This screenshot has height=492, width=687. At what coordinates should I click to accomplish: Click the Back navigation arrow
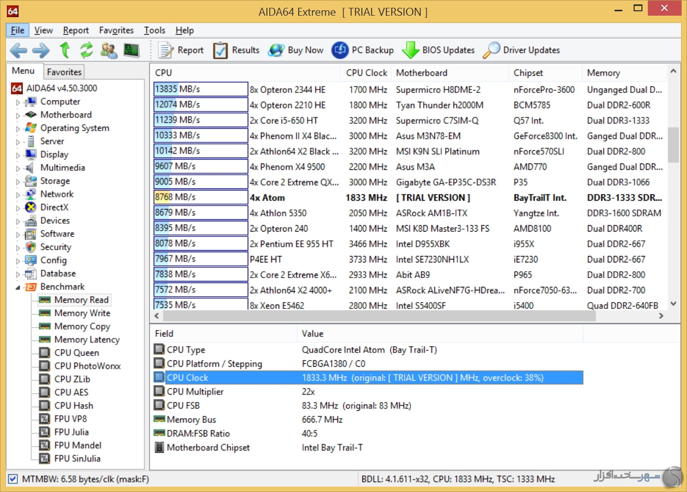click(x=19, y=50)
